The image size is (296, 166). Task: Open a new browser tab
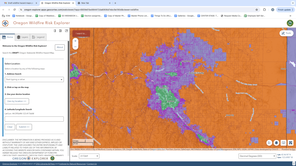115,3
